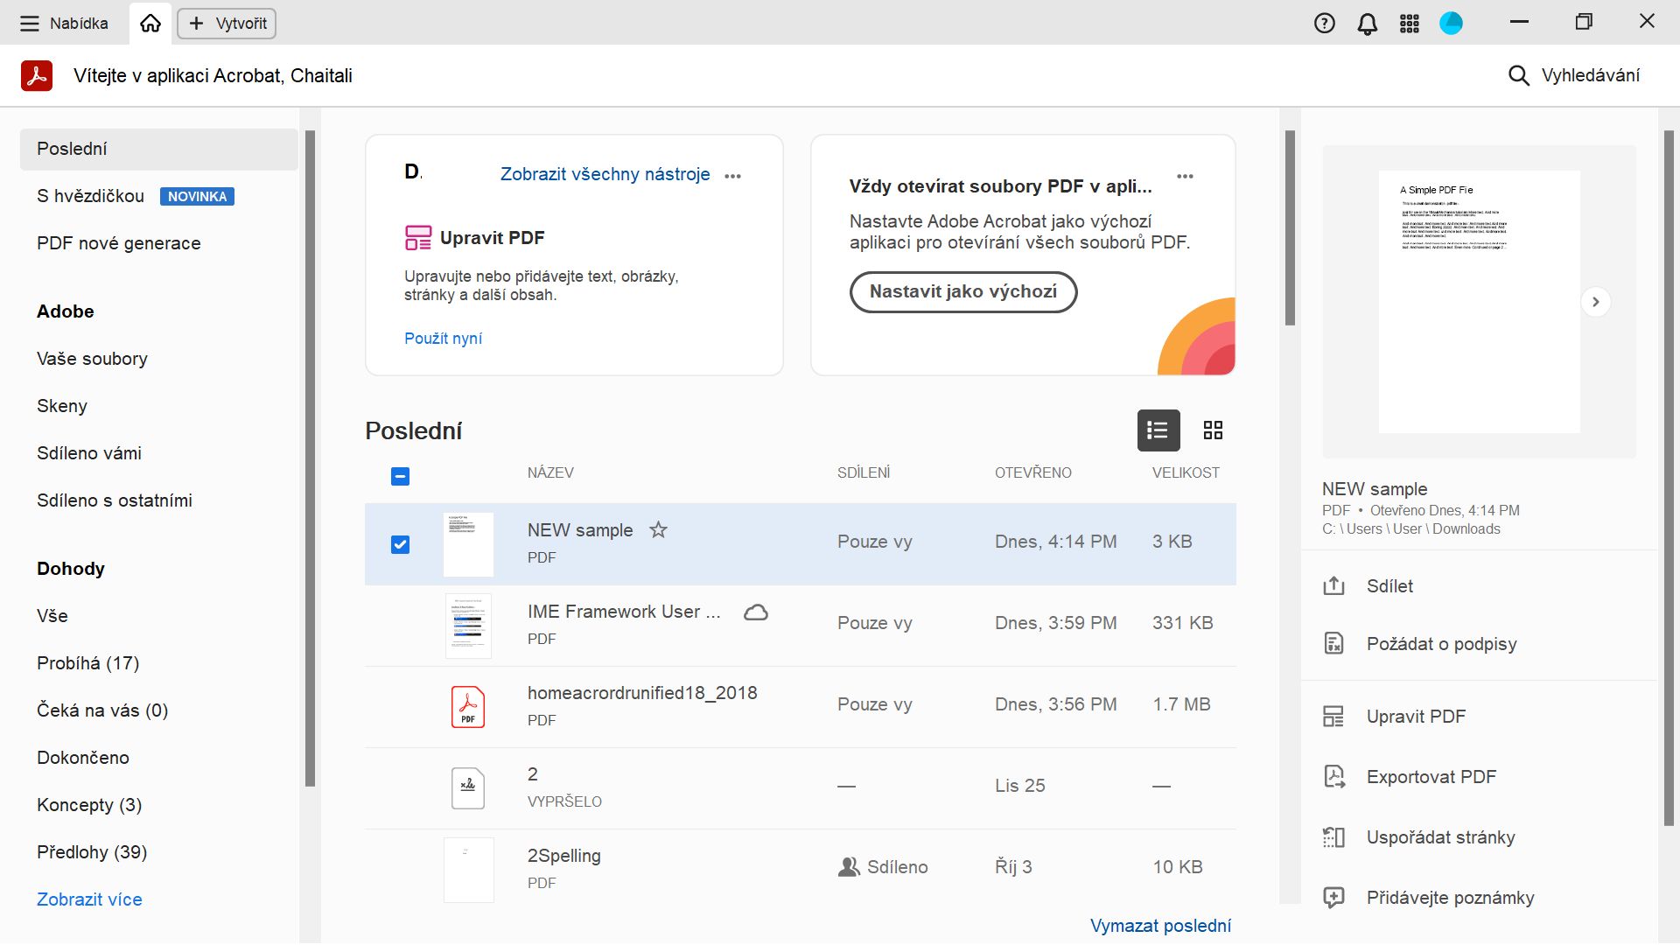Click the file list vertical scrollbar

(1290, 227)
